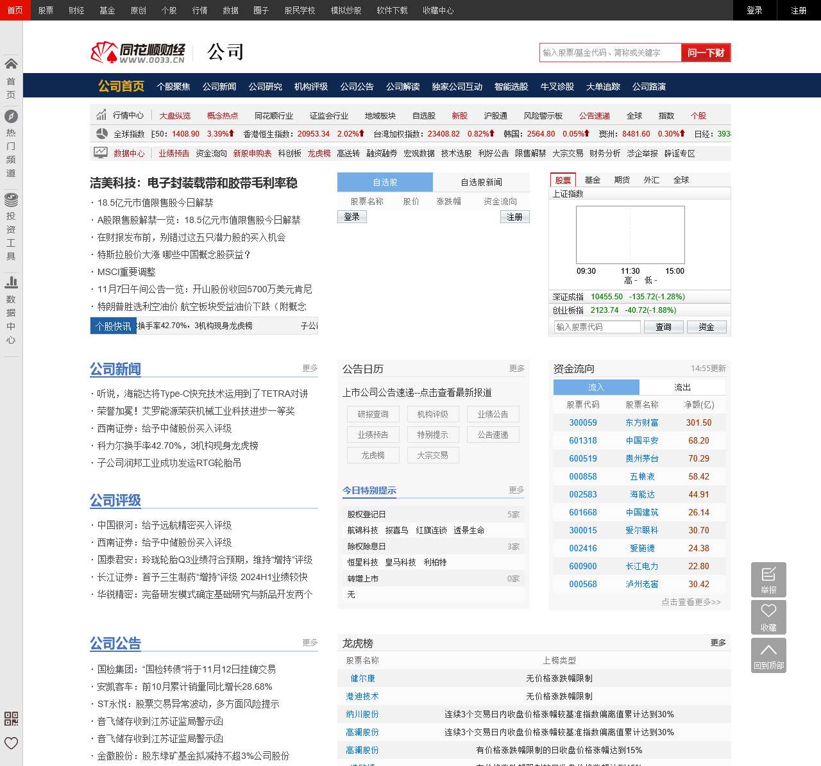Switch to 期货 tab in quote panel

click(x=622, y=180)
